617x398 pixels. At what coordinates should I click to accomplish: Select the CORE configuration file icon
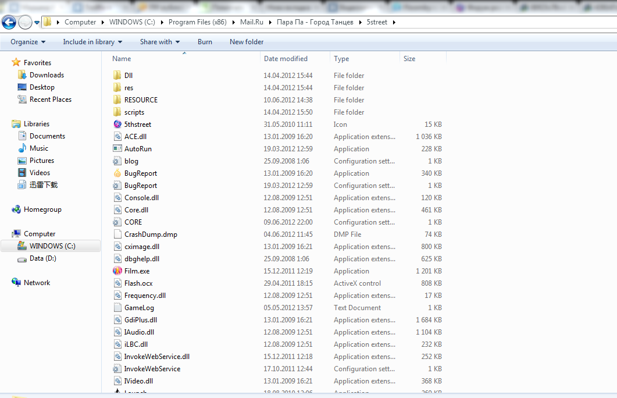pos(117,222)
